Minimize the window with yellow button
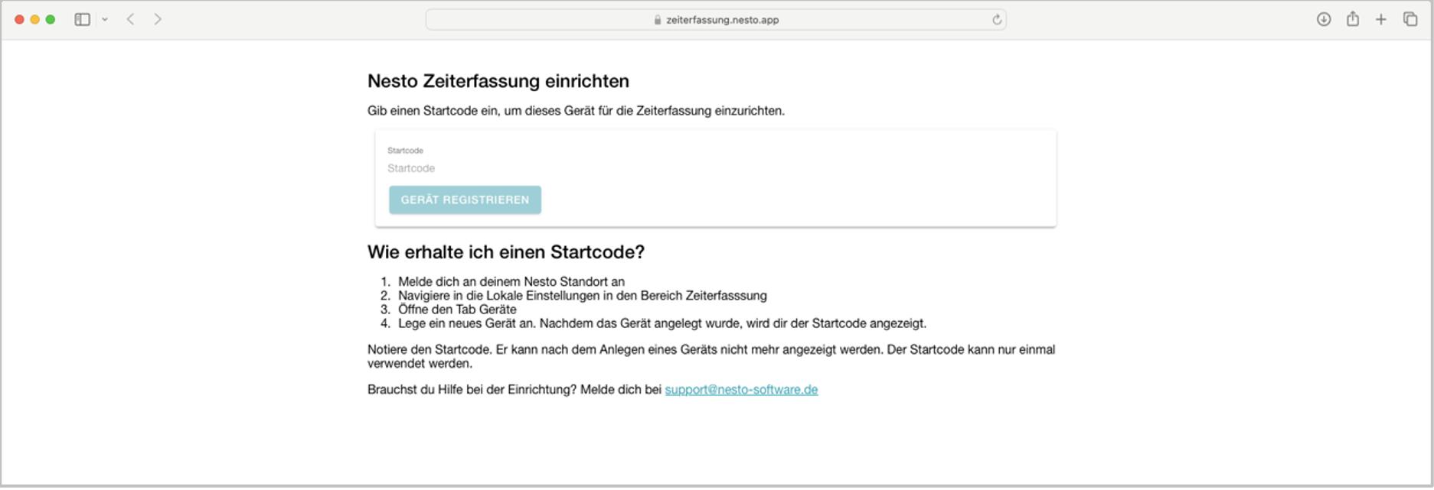The image size is (1434, 490). tap(35, 20)
